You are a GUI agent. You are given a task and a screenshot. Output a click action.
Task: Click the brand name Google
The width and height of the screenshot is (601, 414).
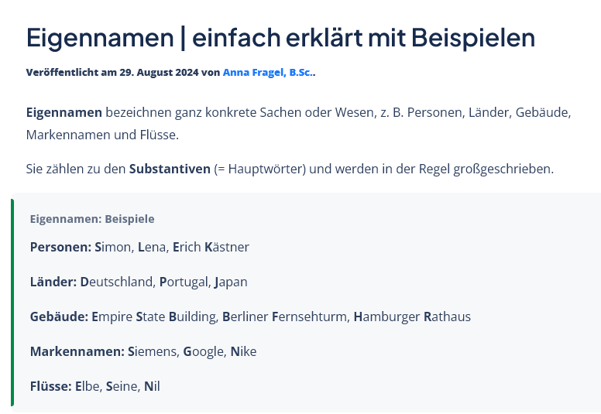(x=204, y=352)
